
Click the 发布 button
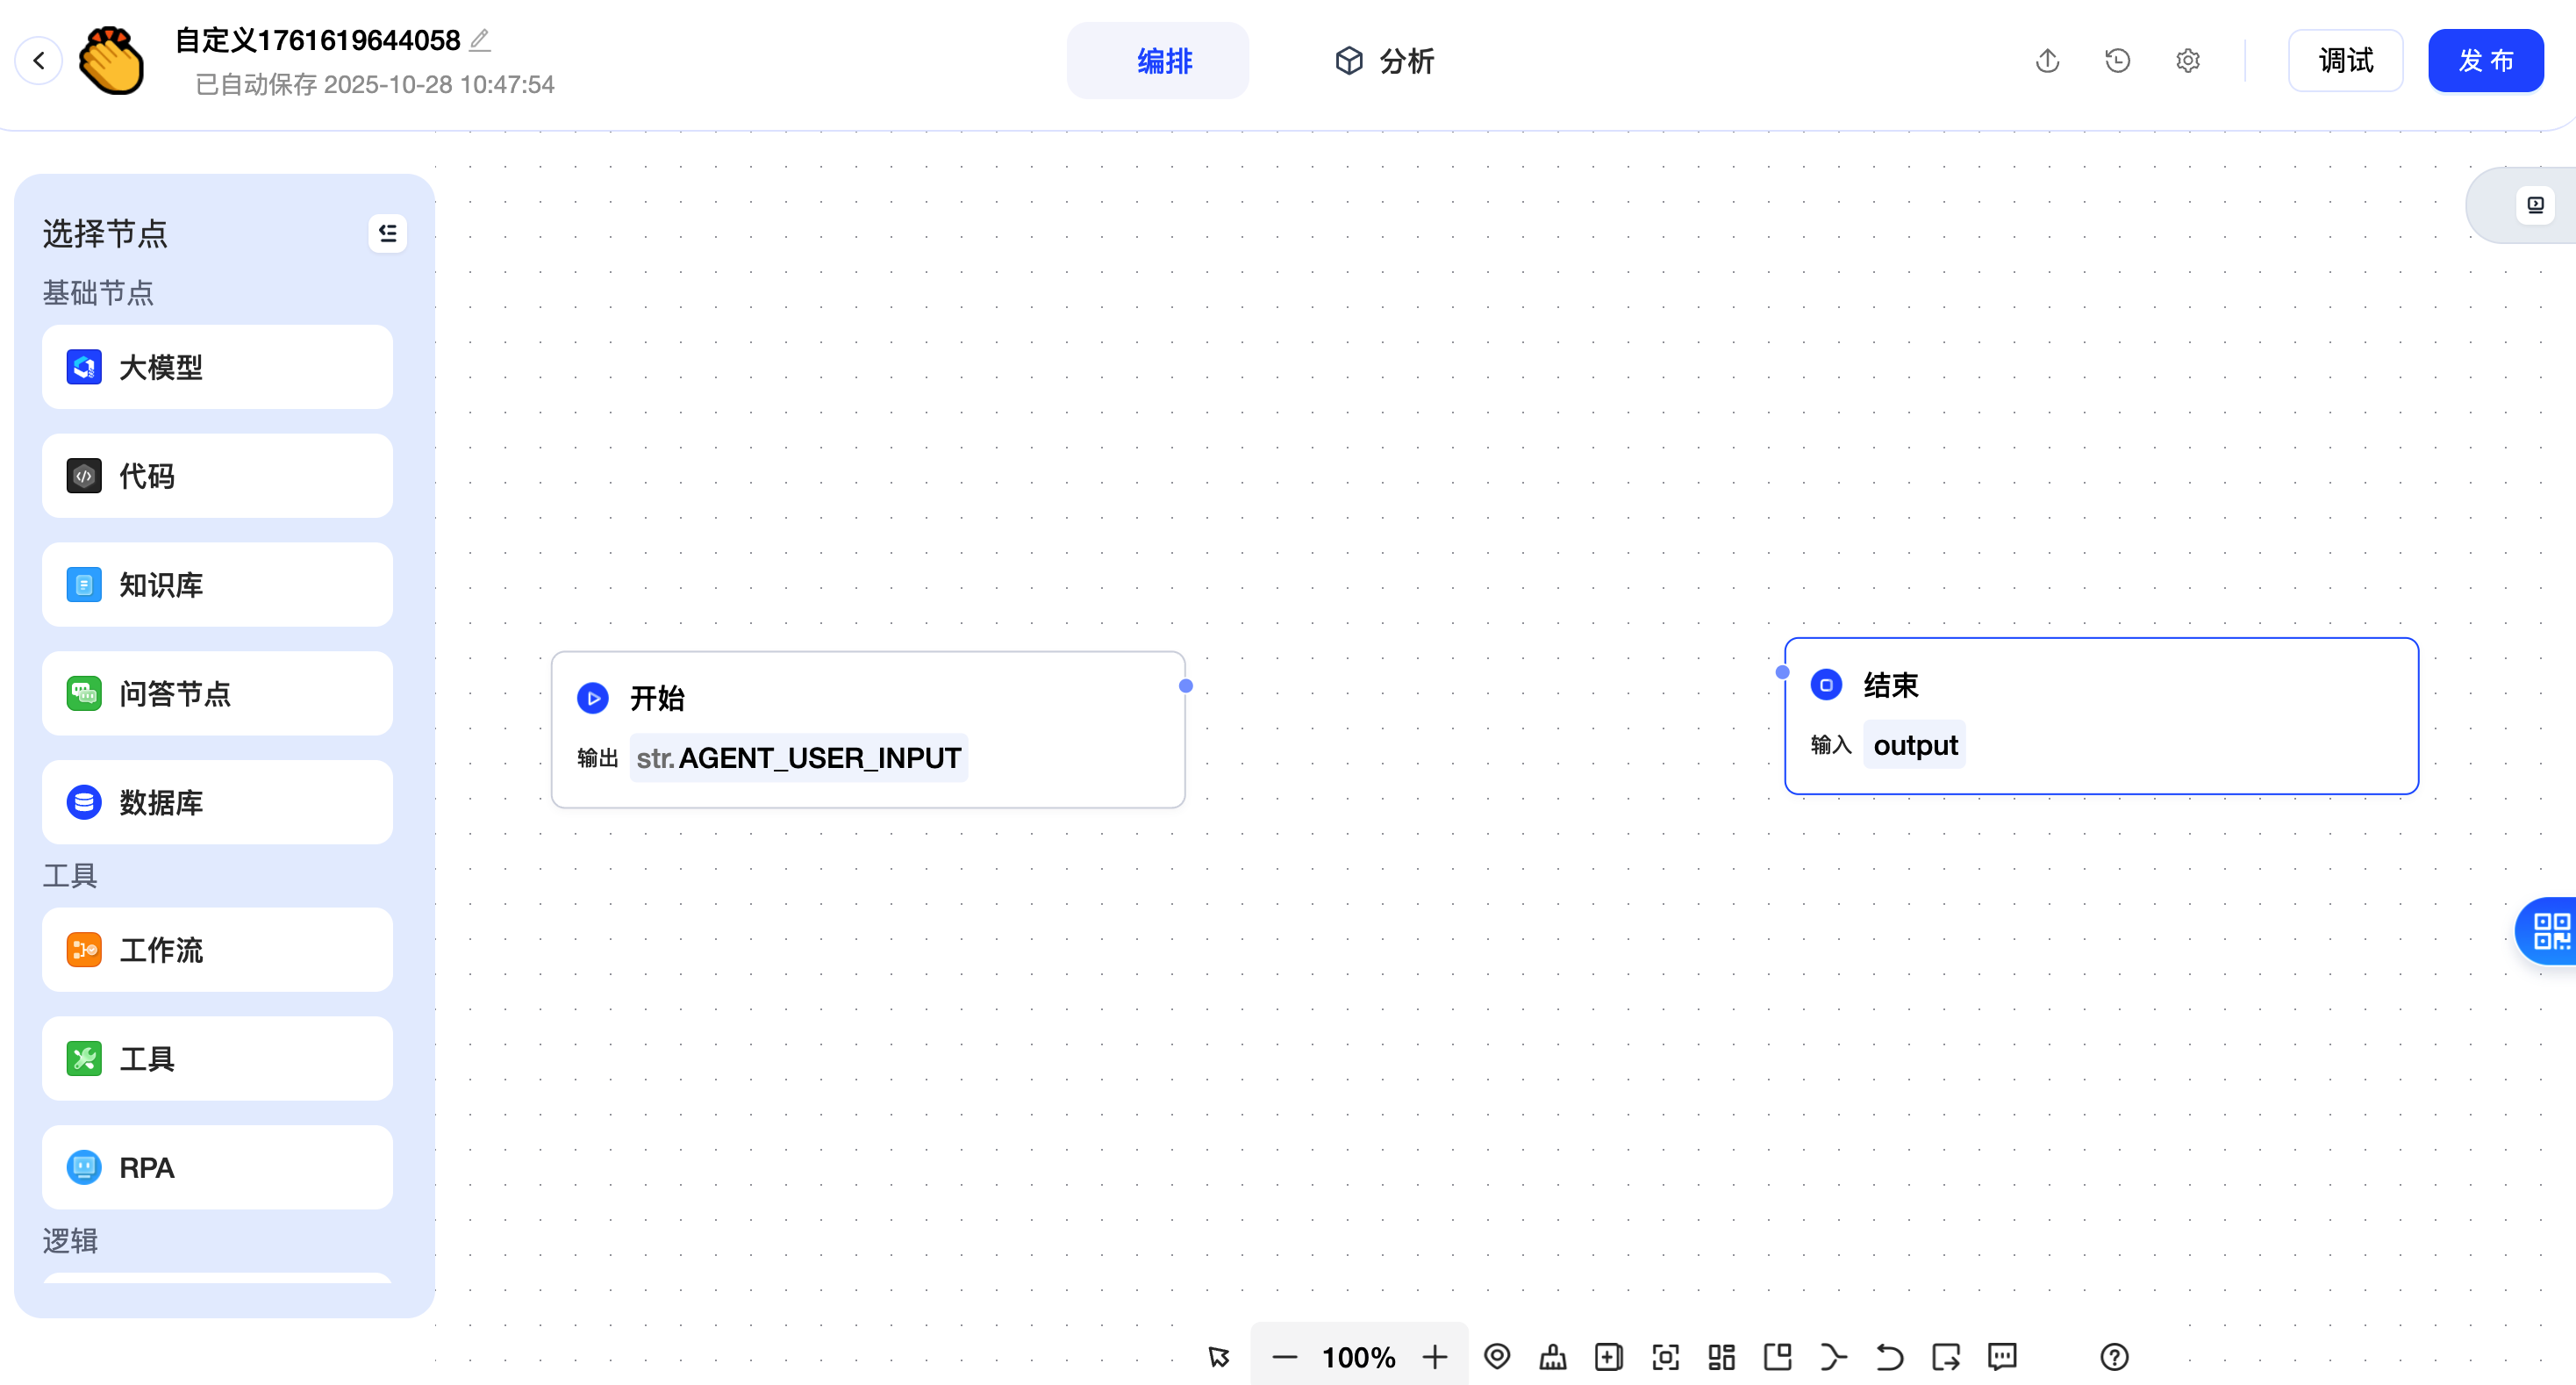(2485, 61)
